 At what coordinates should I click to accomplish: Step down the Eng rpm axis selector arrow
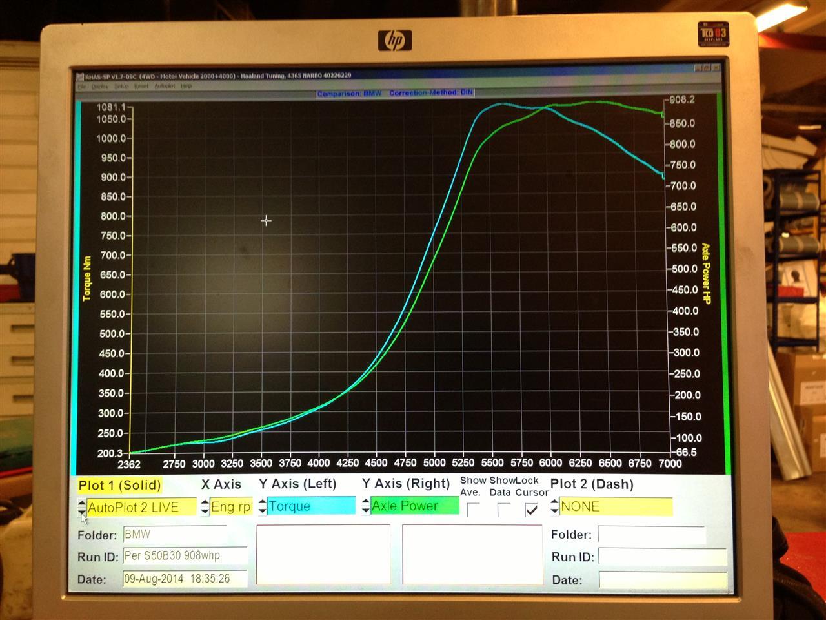click(204, 510)
